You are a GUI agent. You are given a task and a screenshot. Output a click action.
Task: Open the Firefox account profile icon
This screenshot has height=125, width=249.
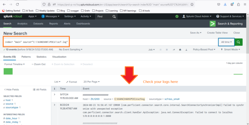click(x=232, y=4)
